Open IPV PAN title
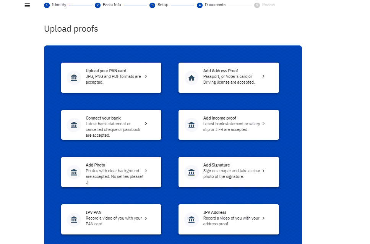 (x=93, y=212)
